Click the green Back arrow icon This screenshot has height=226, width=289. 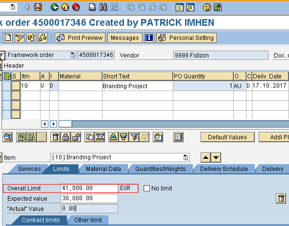pos(55,7)
